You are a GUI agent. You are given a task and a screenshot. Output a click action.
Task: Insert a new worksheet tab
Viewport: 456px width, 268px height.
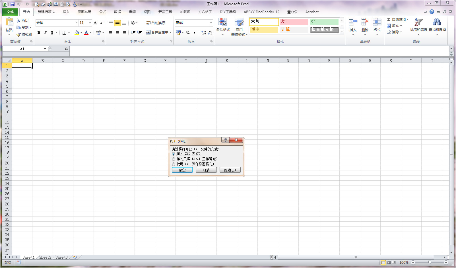75,257
